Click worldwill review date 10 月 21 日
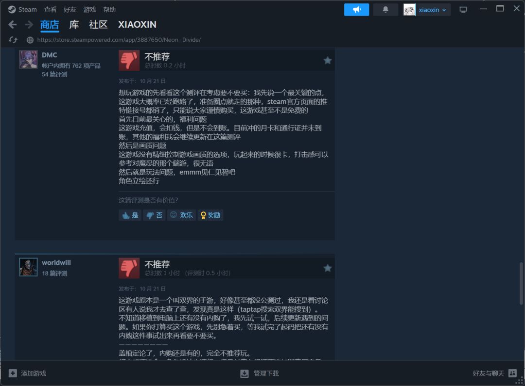The height and width of the screenshot is (386, 525). click(x=152, y=289)
